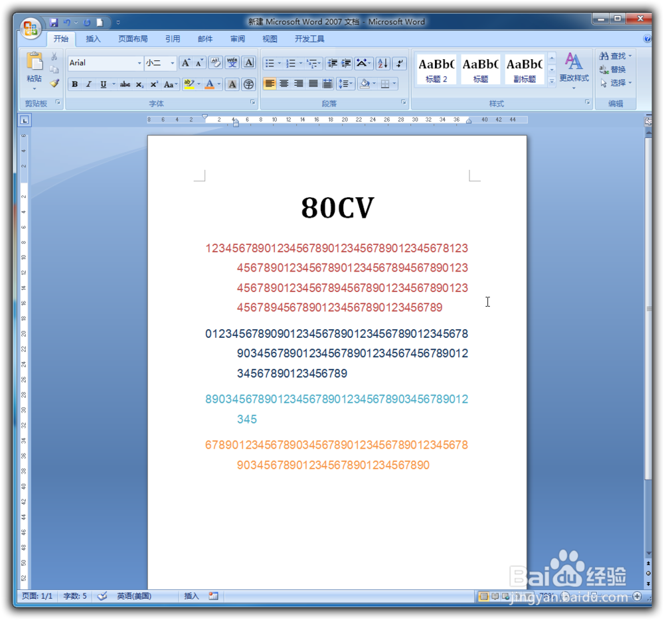Open the font size 小二 dropdown
The image size is (664, 620).
(173, 63)
